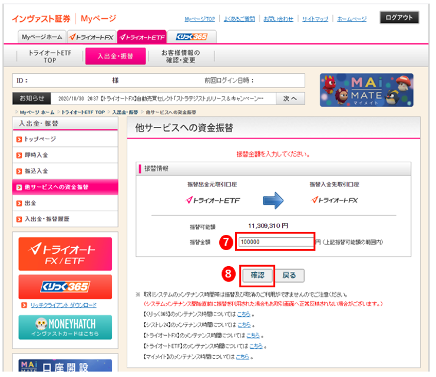Select the トライオートETF tab

142,37
